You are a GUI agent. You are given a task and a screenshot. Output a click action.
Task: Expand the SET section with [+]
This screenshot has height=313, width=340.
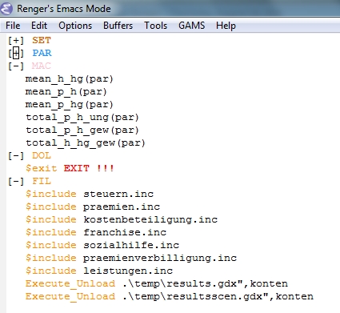16,40
